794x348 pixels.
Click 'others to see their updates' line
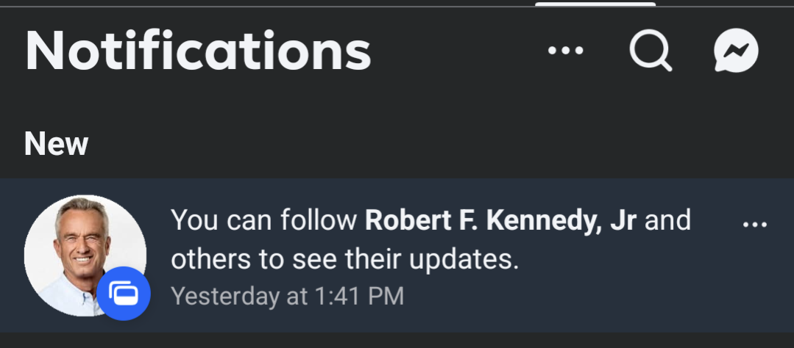point(345,260)
